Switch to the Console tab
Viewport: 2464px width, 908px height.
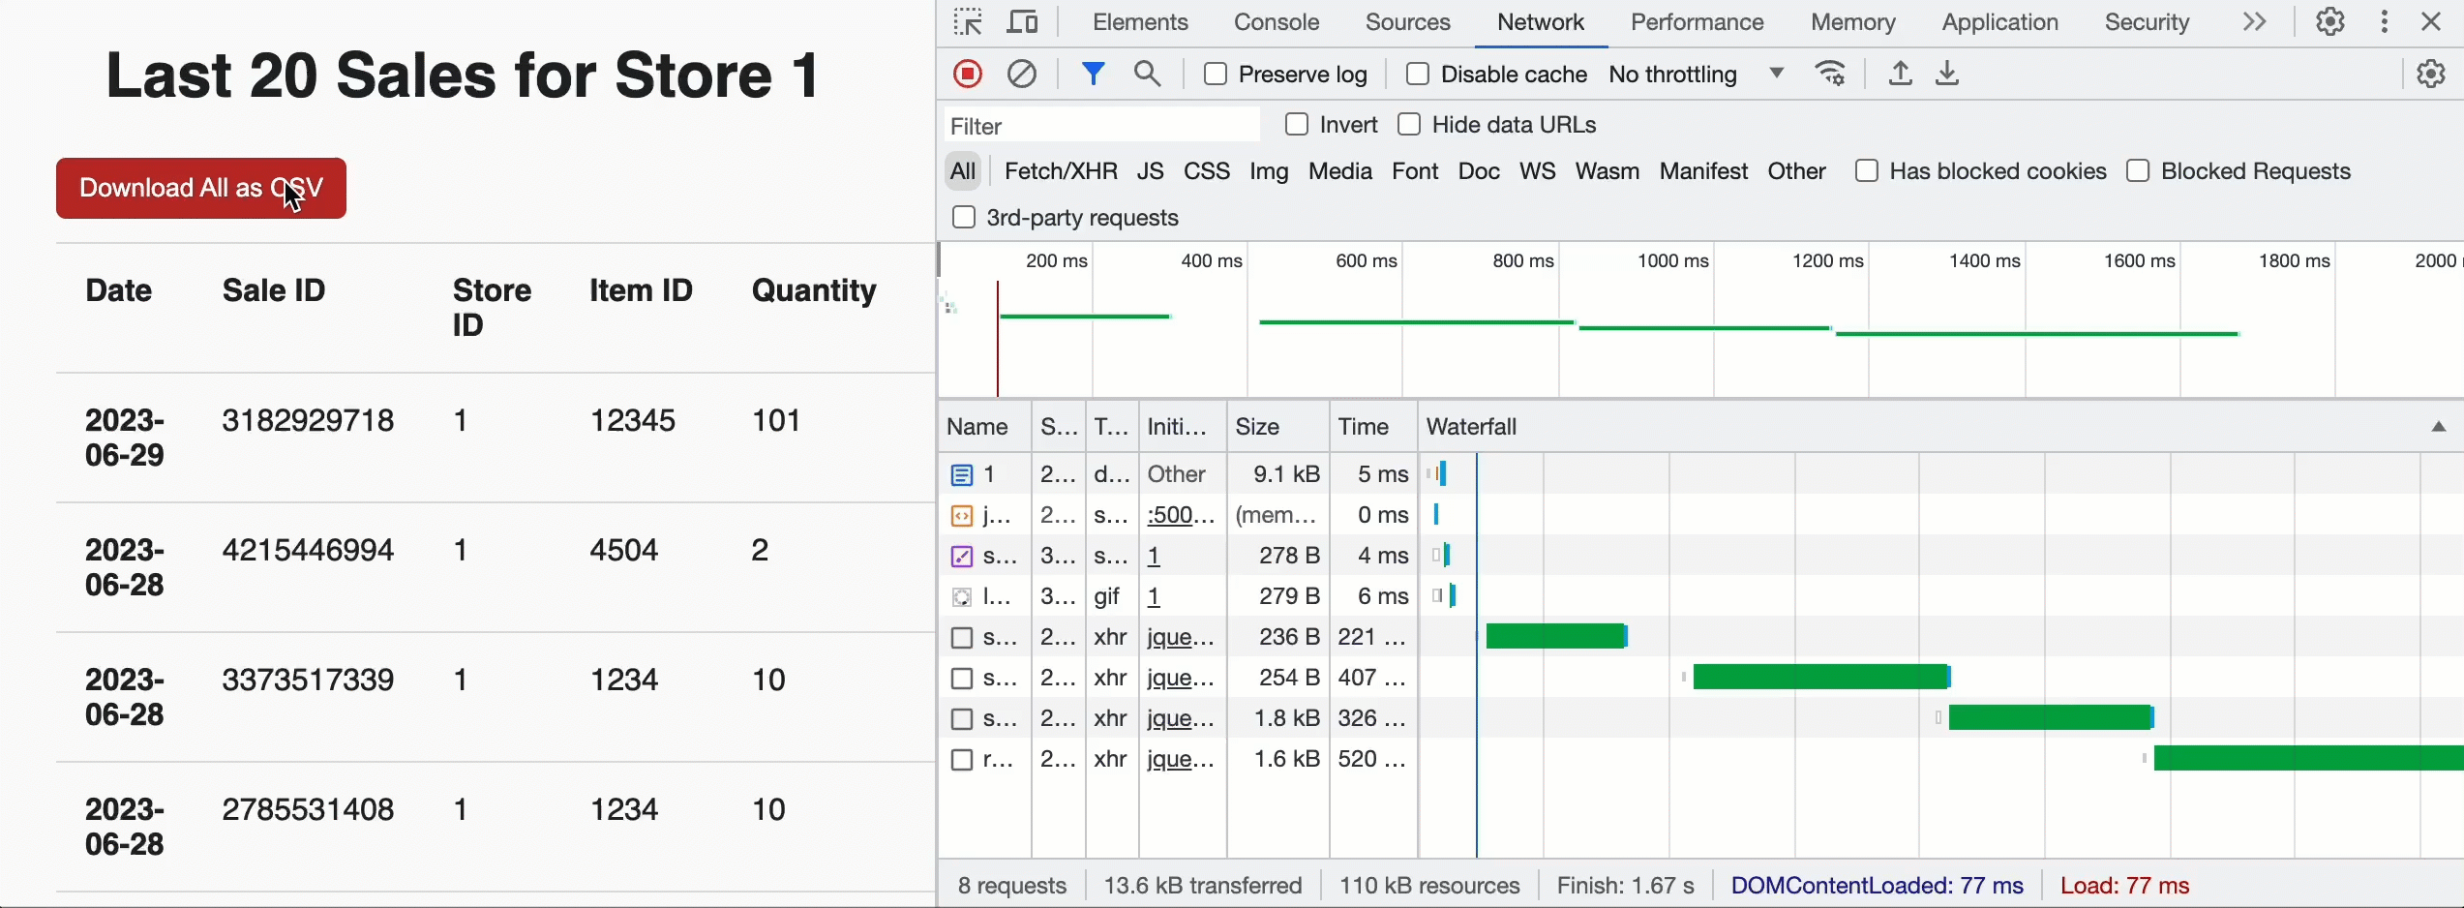(x=1276, y=22)
